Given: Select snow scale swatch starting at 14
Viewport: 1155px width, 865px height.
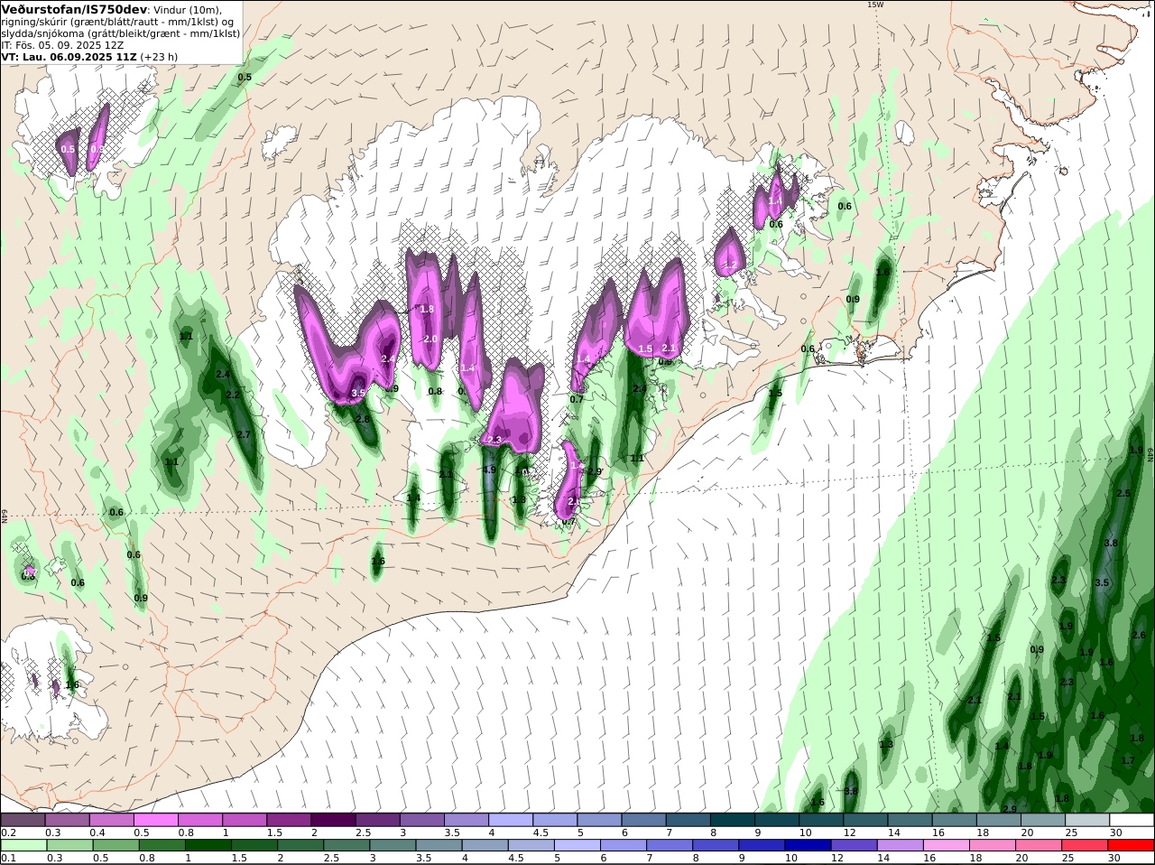Looking at the screenshot, I should pyautogui.click(x=910, y=820).
